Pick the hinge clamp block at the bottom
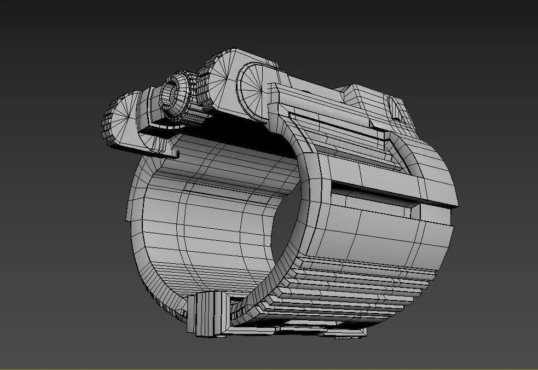Screen dimensions: 538x370 207,314
